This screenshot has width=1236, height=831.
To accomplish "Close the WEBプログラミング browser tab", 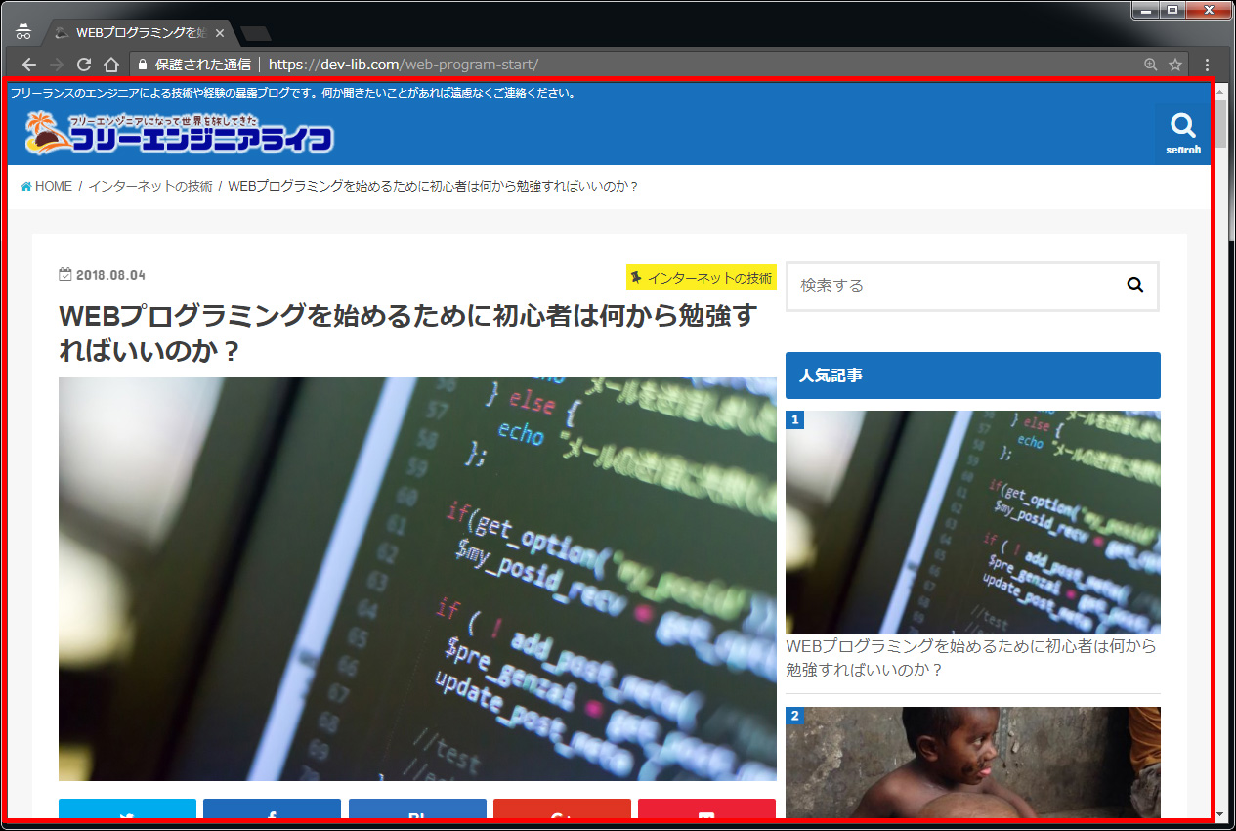I will tap(220, 33).
